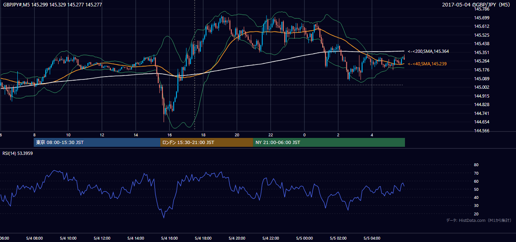Click RSI scale label 30
The height and width of the screenshot is (242, 516).
pos(476,206)
